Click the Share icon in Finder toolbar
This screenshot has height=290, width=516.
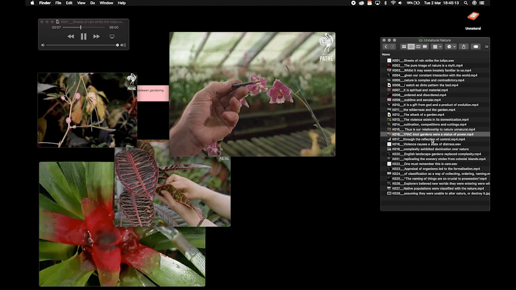[x=463, y=47]
